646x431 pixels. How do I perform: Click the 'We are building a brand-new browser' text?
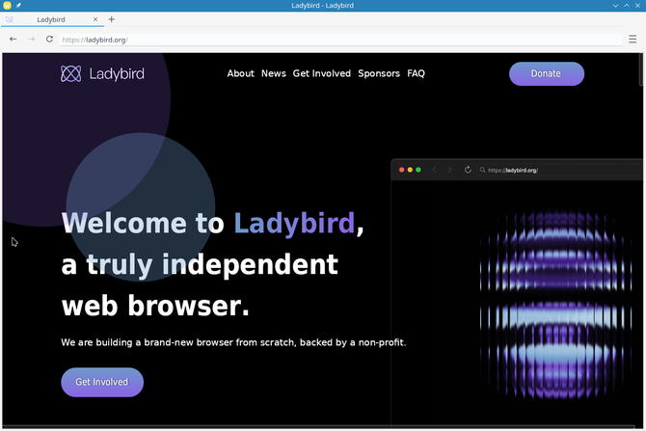[233, 342]
